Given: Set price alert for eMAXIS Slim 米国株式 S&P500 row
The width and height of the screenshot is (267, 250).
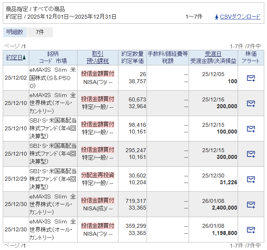Looking at the screenshot, I should pyautogui.click(x=250, y=78).
